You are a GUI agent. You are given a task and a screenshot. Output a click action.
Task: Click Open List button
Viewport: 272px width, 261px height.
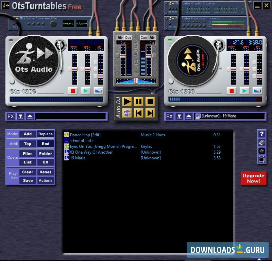[x=28, y=162]
